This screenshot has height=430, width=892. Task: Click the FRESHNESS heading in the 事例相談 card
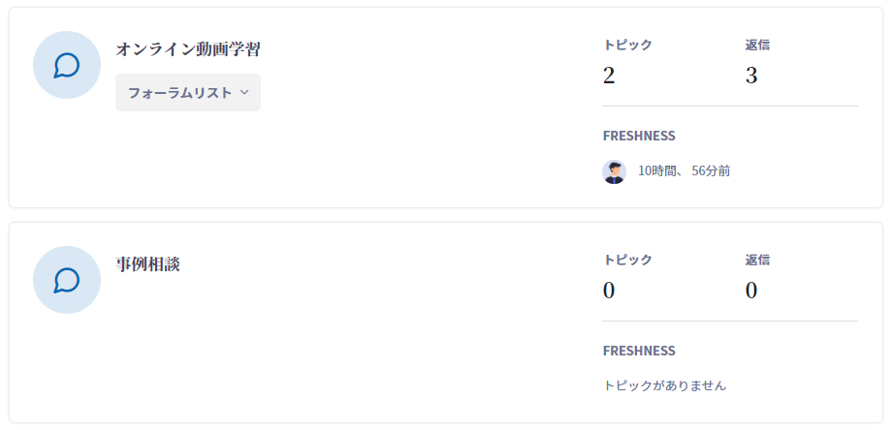pos(639,351)
